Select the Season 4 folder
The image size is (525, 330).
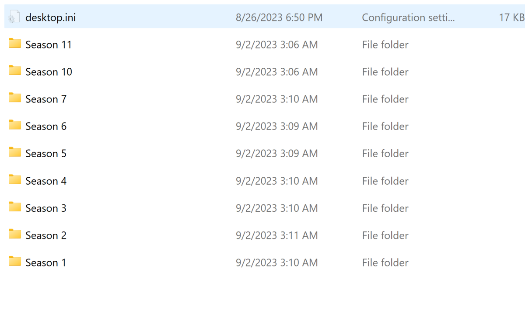[45, 180]
